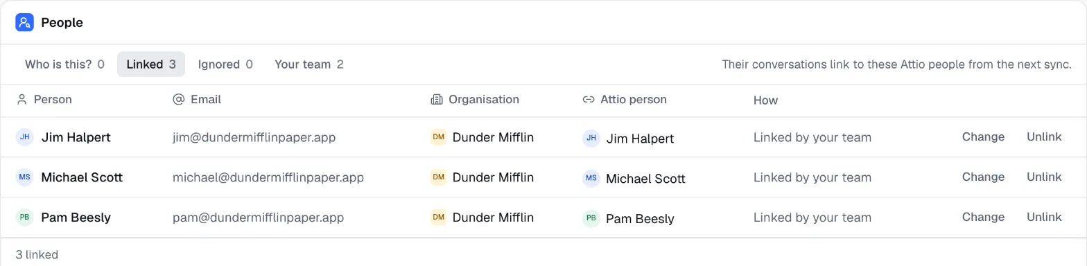Click Jim Halpert name in Person column
This screenshot has width=1087, height=266.
(x=76, y=137)
